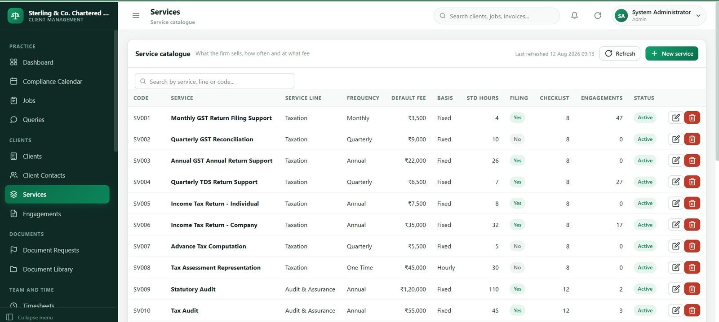
Task: Open Document Library page
Action: (x=57, y=269)
